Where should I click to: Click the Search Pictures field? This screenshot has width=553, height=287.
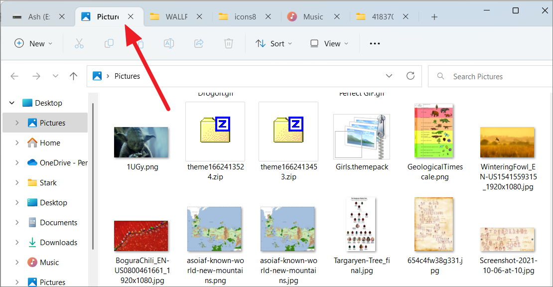click(490, 76)
